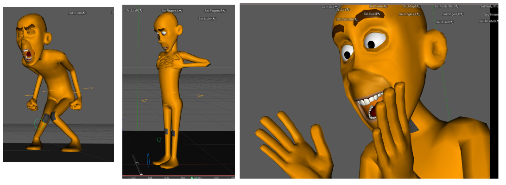Click Sel.IK.Arm tag in the standing-pose viewport
The width and height of the screenshot is (506, 185).
tap(207, 19)
